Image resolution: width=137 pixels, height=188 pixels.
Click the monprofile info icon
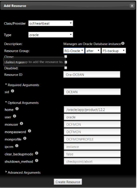point(25,138)
